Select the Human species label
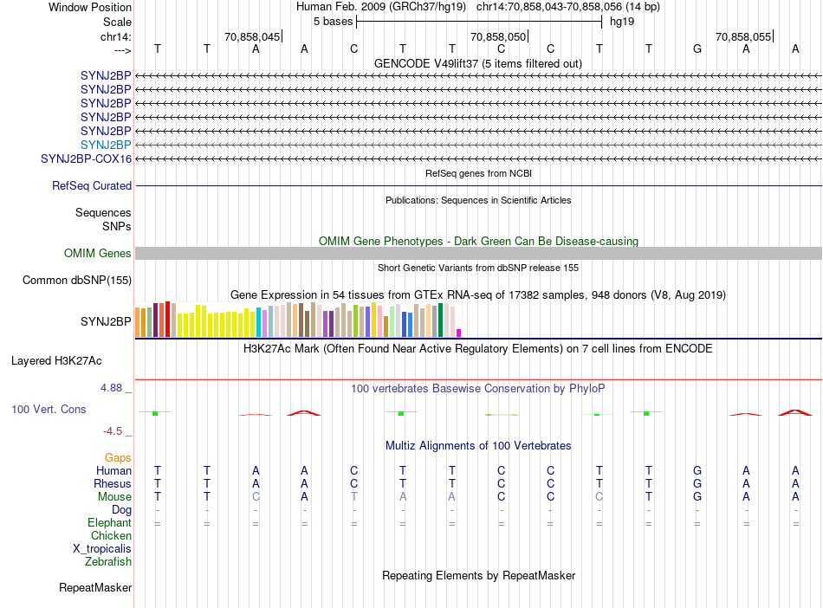The width and height of the screenshot is (823, 608). coord(113,470)
